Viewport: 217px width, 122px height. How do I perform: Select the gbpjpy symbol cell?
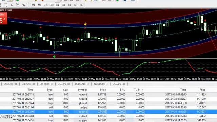point(83,120)
